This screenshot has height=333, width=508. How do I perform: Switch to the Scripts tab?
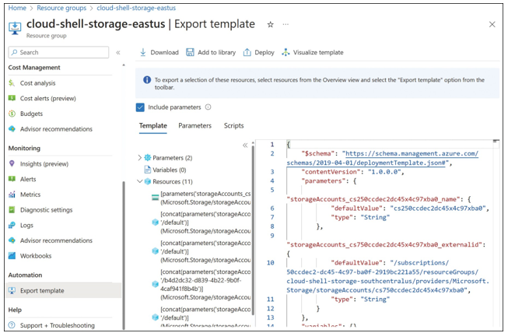pos(233,126)
